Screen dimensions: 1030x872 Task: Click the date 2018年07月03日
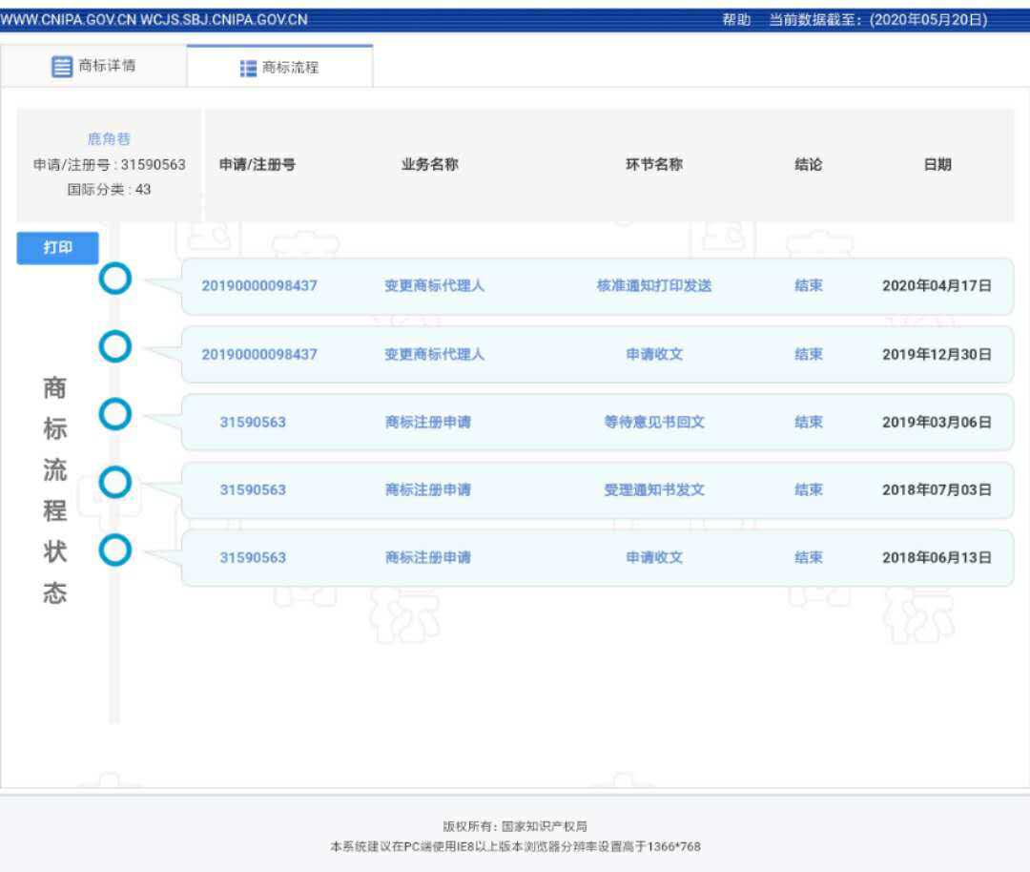937,489
